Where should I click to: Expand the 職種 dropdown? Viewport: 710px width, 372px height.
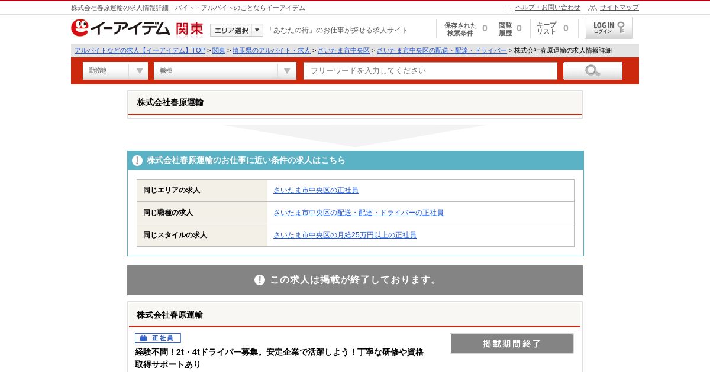click(x=225, y=71)
